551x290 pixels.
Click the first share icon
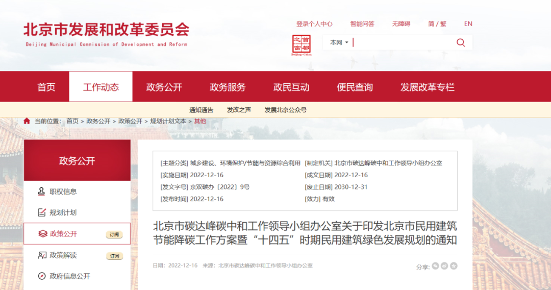point(435,266)
